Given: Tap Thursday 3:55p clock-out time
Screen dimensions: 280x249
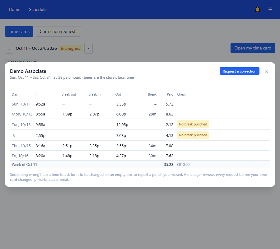Looking at the screenshot, I should click(x=121, y=146).
